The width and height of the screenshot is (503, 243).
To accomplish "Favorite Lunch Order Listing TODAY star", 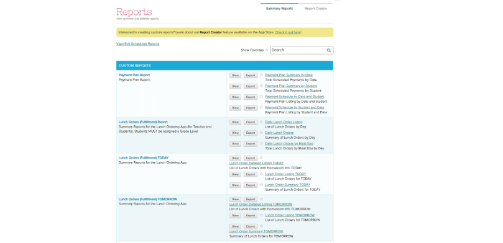I will tap(261, 174).
